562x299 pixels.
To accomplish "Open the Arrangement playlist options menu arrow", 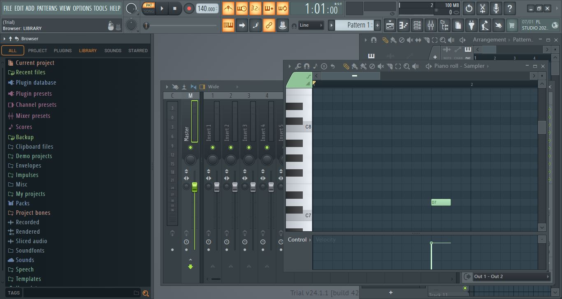I will tap(365, 40).
